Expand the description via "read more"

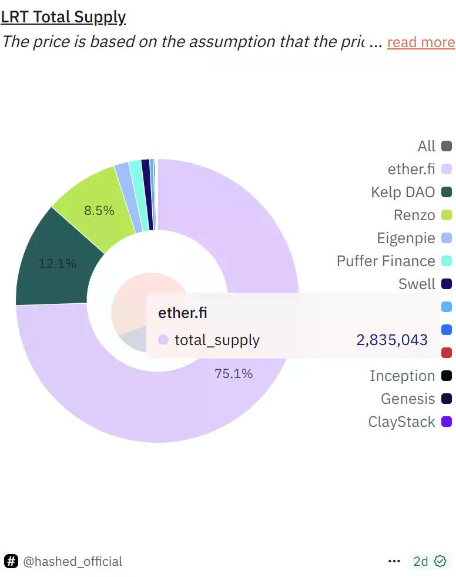pyautogui.click(x=421, y=42)
